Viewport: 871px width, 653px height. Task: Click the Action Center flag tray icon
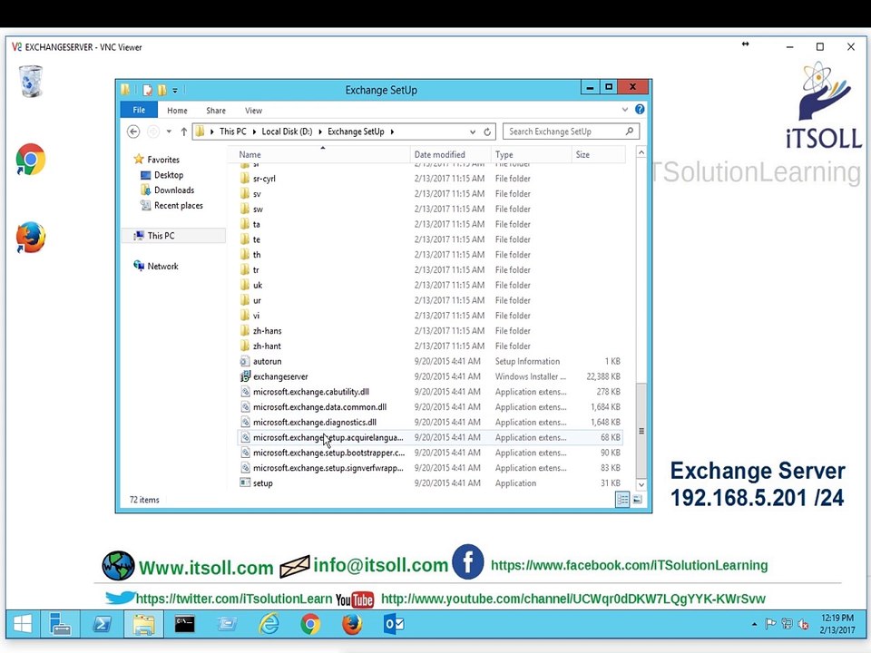pyautogui.click(x=770, y=624)
